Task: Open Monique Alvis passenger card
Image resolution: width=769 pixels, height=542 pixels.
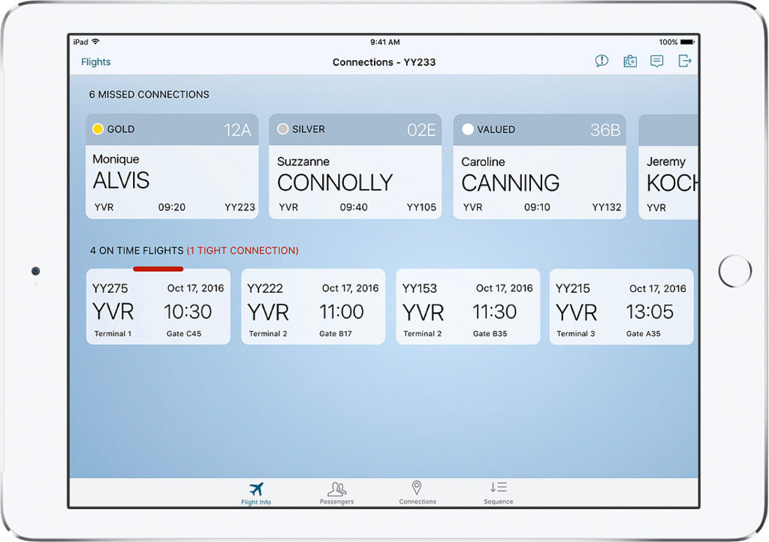Action: [x=172, y=167]
